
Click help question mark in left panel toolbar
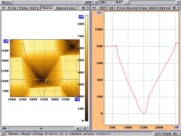click(x=87, y=8)
